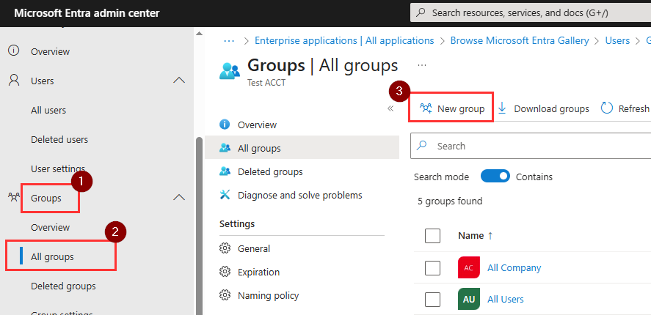Click the Expiration gear icon
651x315 pixels.
point(225,272)
